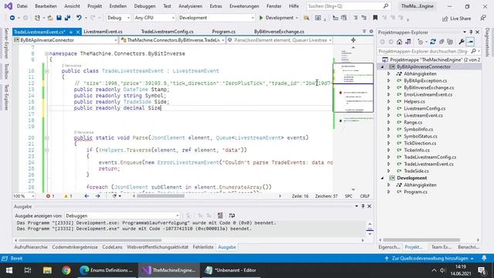Click the bookmark icon in toolbar
The height and width of the screenshot is (278, 494).
tap(375, 18)
